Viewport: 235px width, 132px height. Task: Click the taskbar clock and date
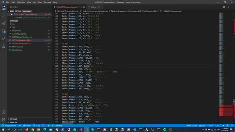pos(224,129)
